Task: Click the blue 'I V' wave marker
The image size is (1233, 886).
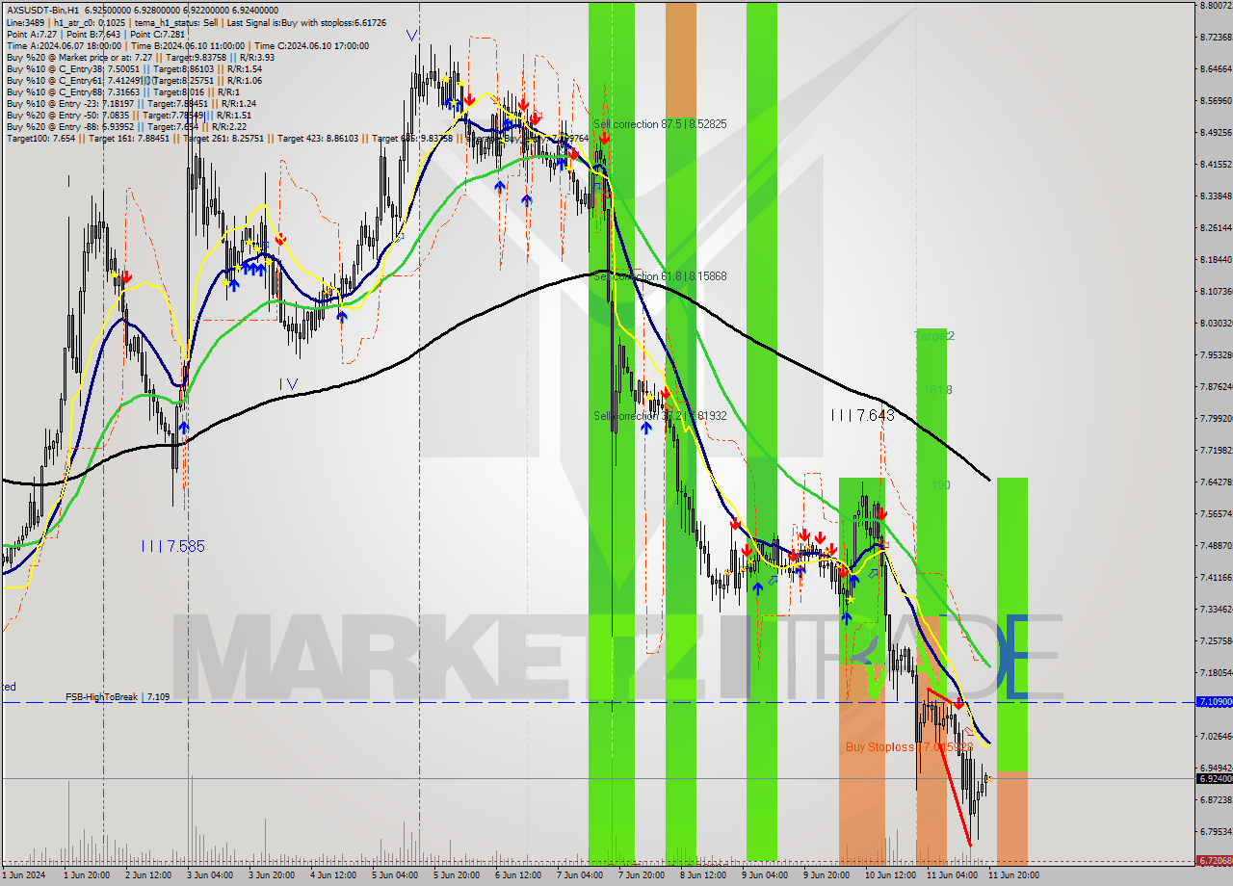Action: click(x=288, y=384)
